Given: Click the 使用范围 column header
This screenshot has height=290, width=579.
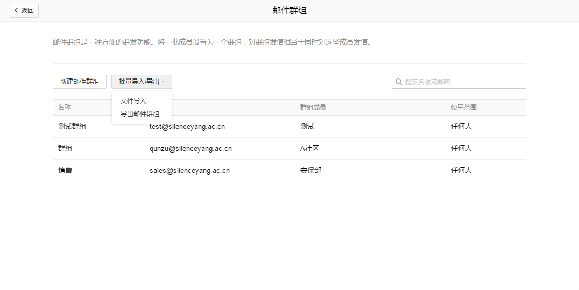Looking at the screenshot, I should pos(463,107).
